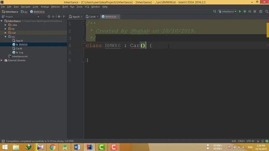Click collapse all icon in Project panel
Screen dimensions: 269x151
tap(53, 17)
